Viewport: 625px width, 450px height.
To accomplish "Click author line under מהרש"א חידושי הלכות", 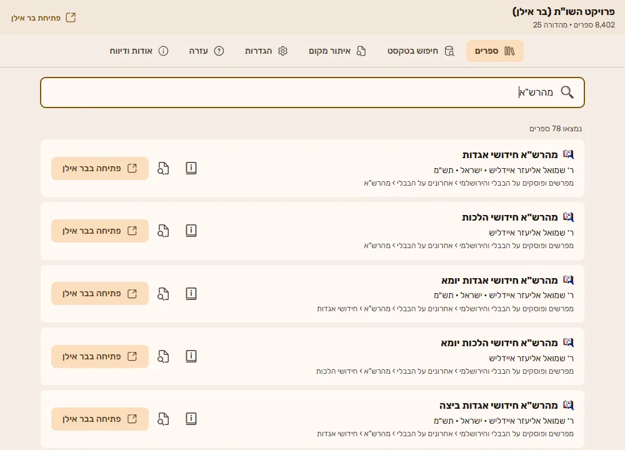I will pyautogui.click(x=531, y=232).
